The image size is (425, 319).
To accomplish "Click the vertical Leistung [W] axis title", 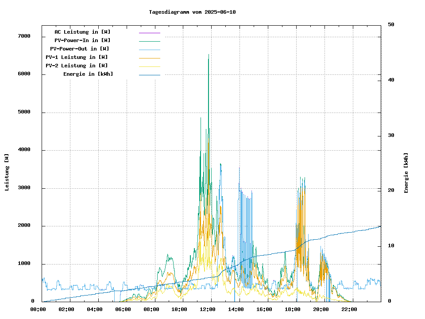I will click(x=7, y=172).
